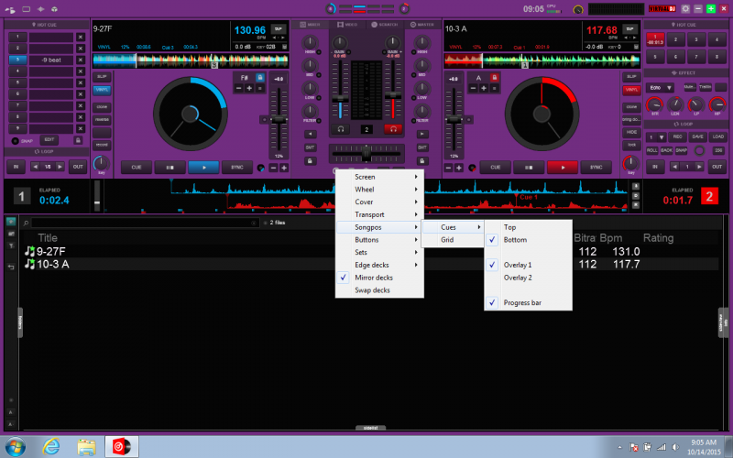Click left deck SYNC button
The height and width of the screenshot is (458, 733).
[237, 167]
